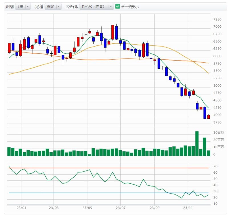Click price axis label 4000
Image resolution: width=228 pixels, height=215 pixels.
pyautogui.click(x=217, y=115)
